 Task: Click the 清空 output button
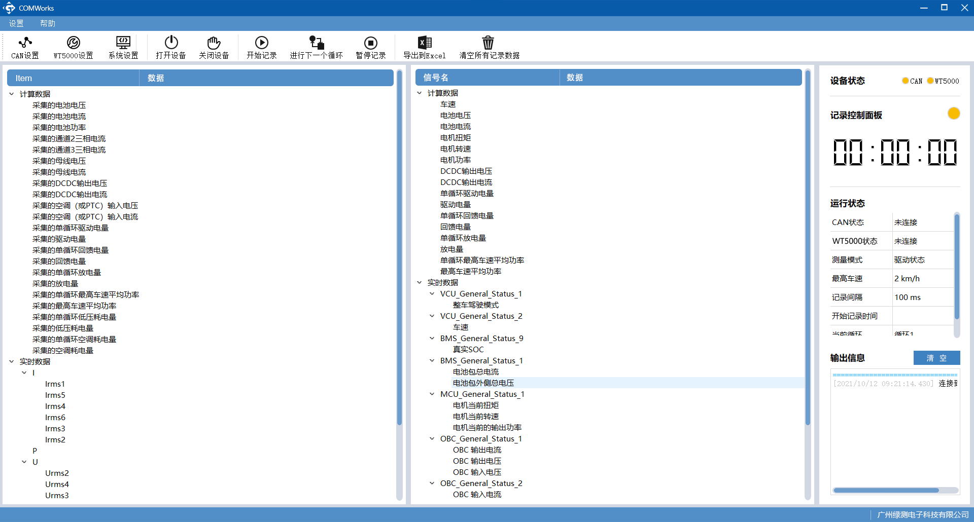[936, 358]
